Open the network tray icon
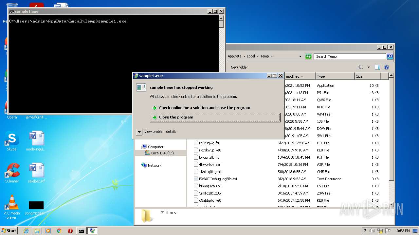419x235 pixels. (x=380, y=231)
